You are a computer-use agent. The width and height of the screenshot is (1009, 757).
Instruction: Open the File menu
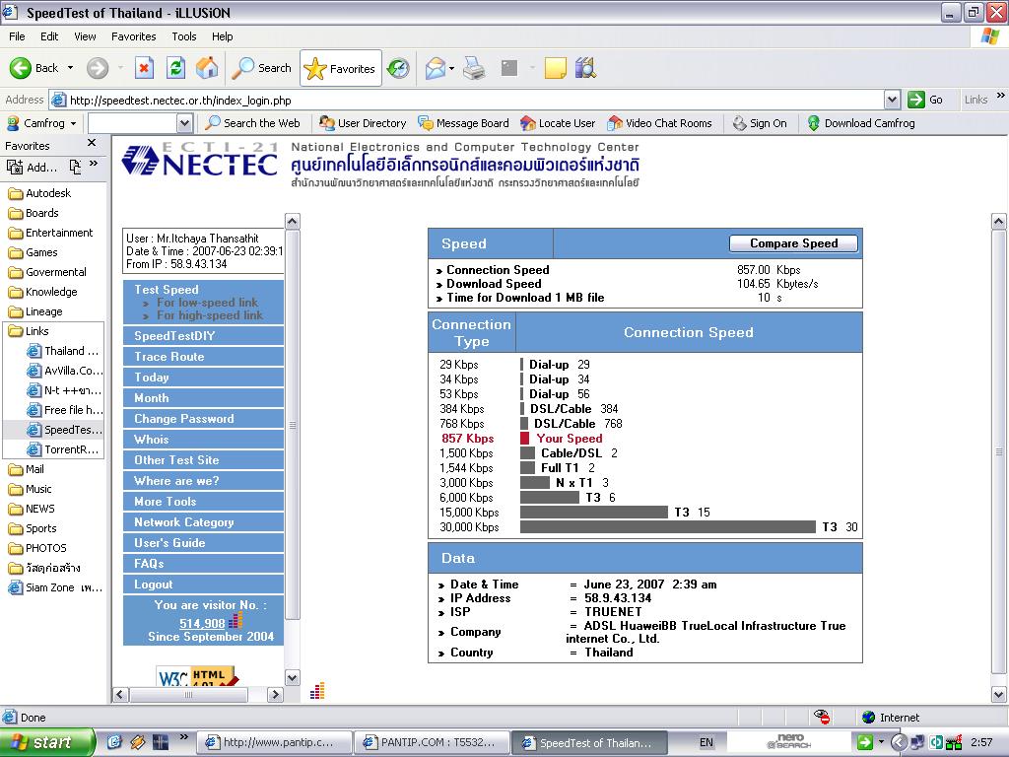[17, 36]
